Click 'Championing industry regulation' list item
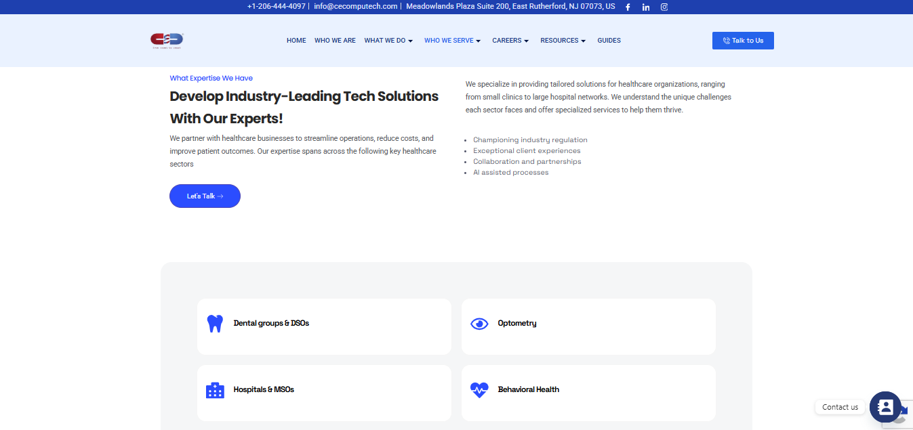 click(530, 140)
